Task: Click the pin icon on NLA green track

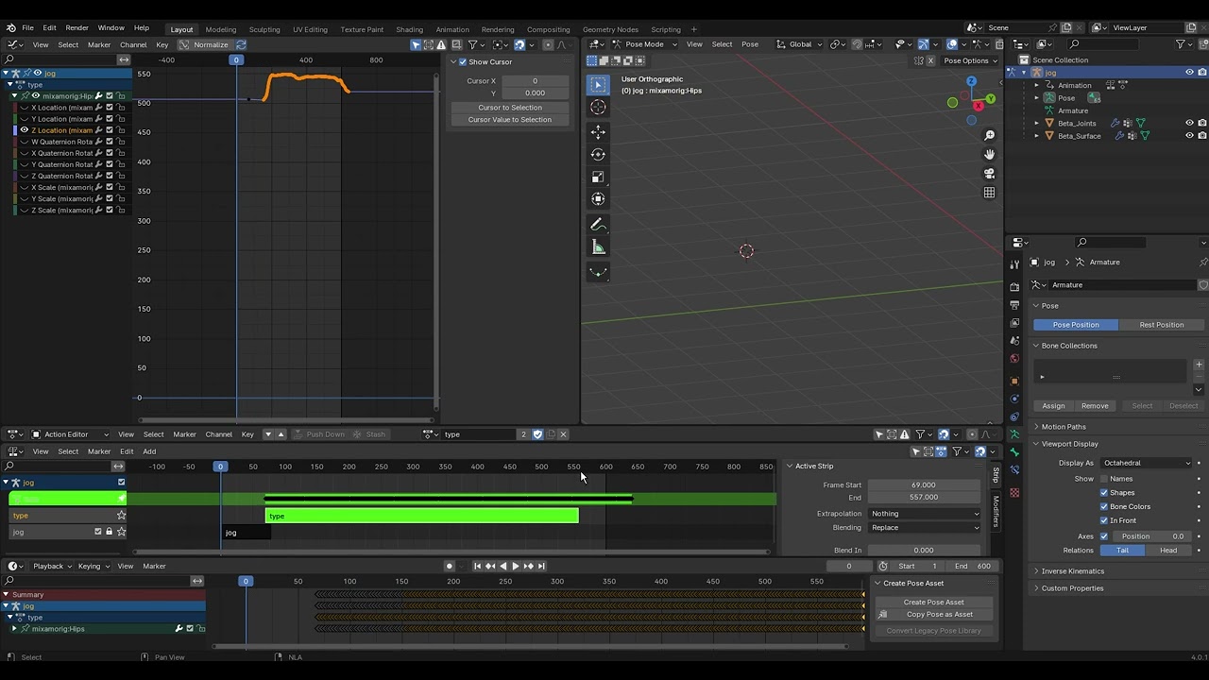Action: click(121, 499)
